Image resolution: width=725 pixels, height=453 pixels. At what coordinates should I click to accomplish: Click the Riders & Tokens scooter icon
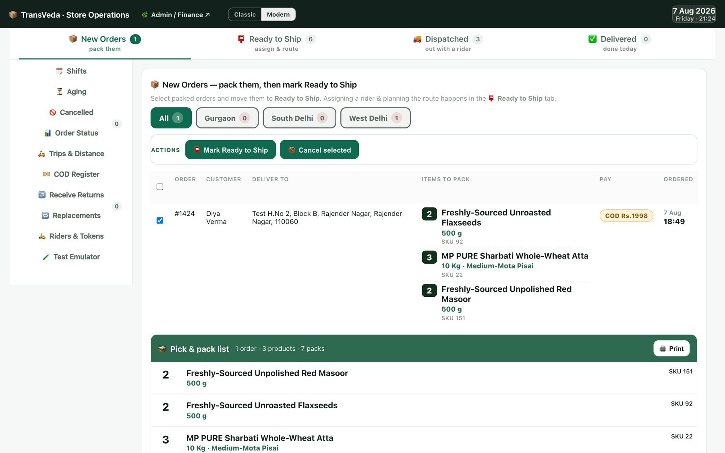42,236
